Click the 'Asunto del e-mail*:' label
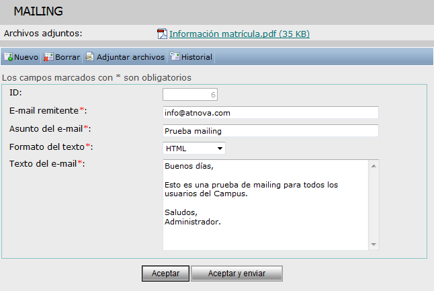 point(50,128)
